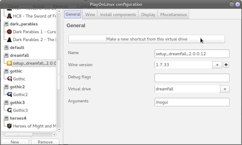
Task: Select the gothic3 virtual drive entry
Action: (17, 103)
